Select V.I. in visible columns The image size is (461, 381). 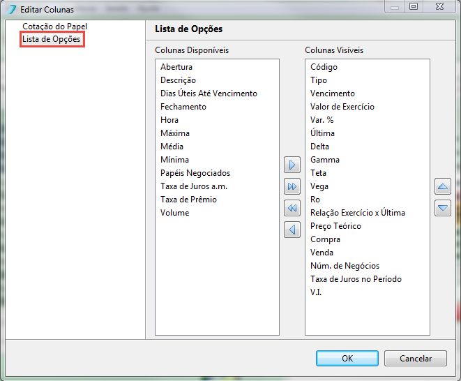point(316,292)
